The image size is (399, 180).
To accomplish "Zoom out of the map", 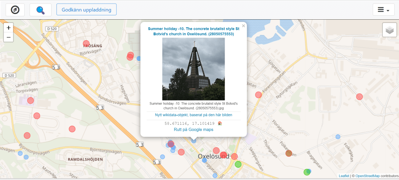I will 9,37.
